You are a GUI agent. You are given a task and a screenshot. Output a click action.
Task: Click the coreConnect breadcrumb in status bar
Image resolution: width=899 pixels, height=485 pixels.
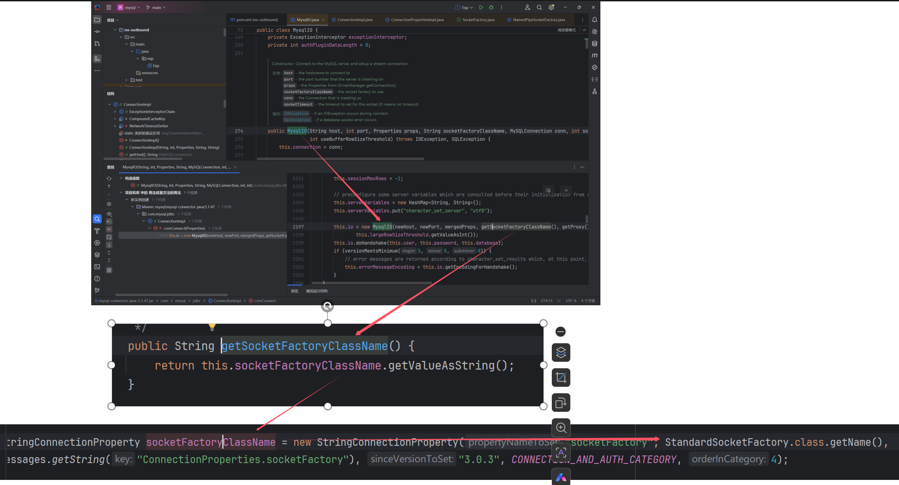click(265, 301)
